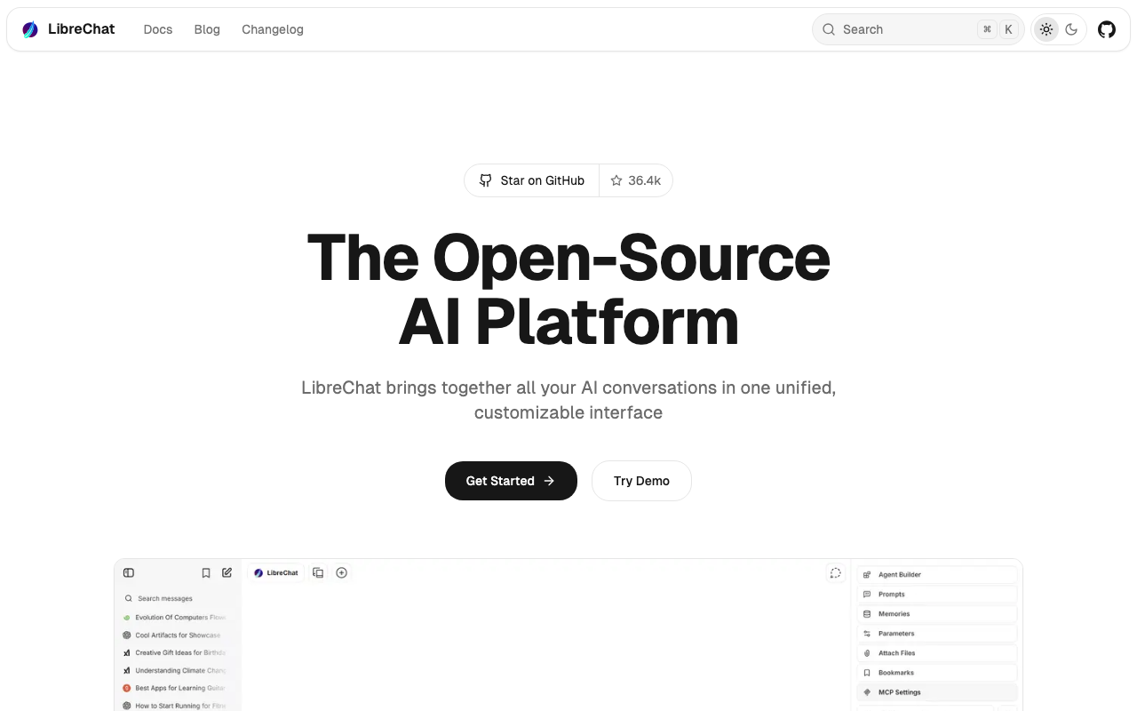Click the Agent Builder icon
The height and width of the screenshot is (711, 1137).
pyautogui.click(x=867, y=575)
